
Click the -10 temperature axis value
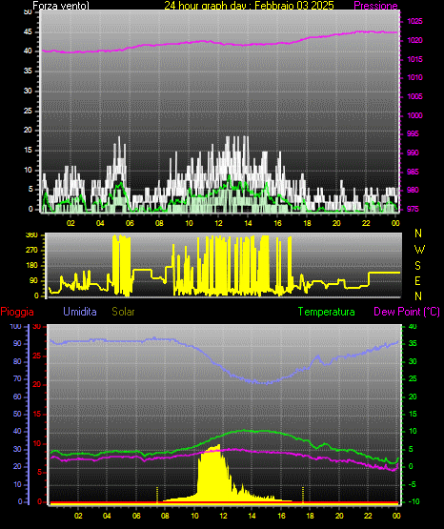pos(414,501)
